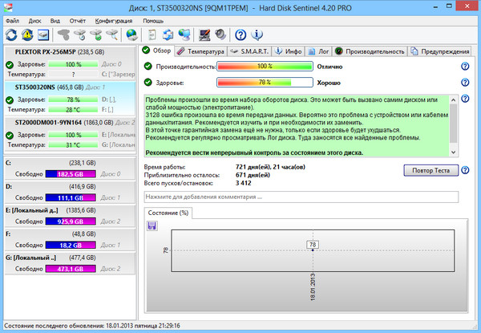Click the yellow warning alert toolbar icon
Screen dimensions: 481x333
click(x=26, y=35)
